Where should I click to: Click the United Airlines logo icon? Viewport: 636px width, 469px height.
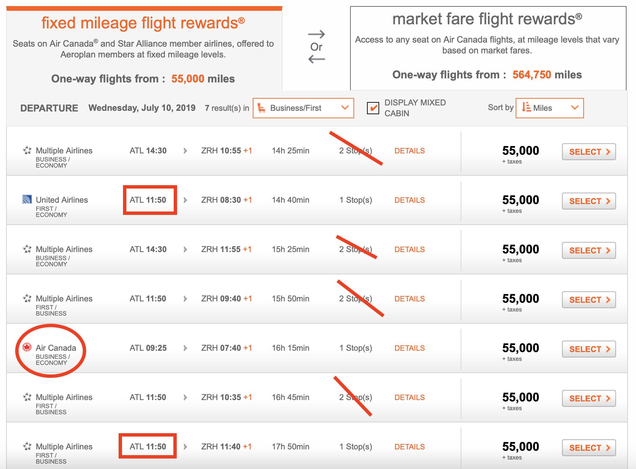coord(27,199)
